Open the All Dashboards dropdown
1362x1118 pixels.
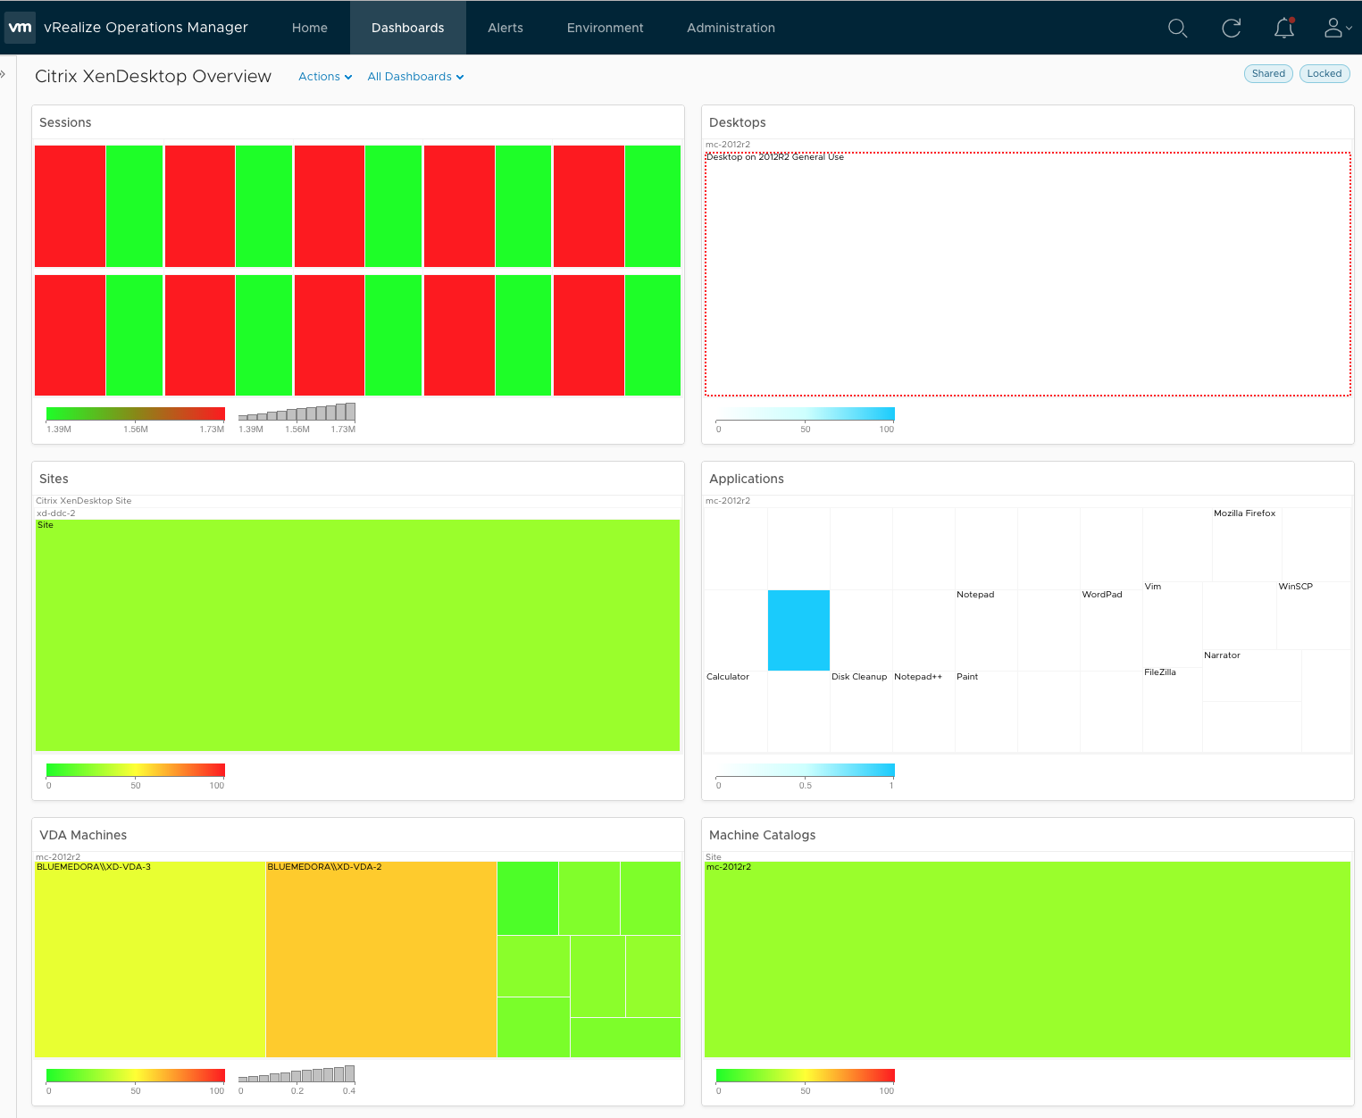(415, 77)
